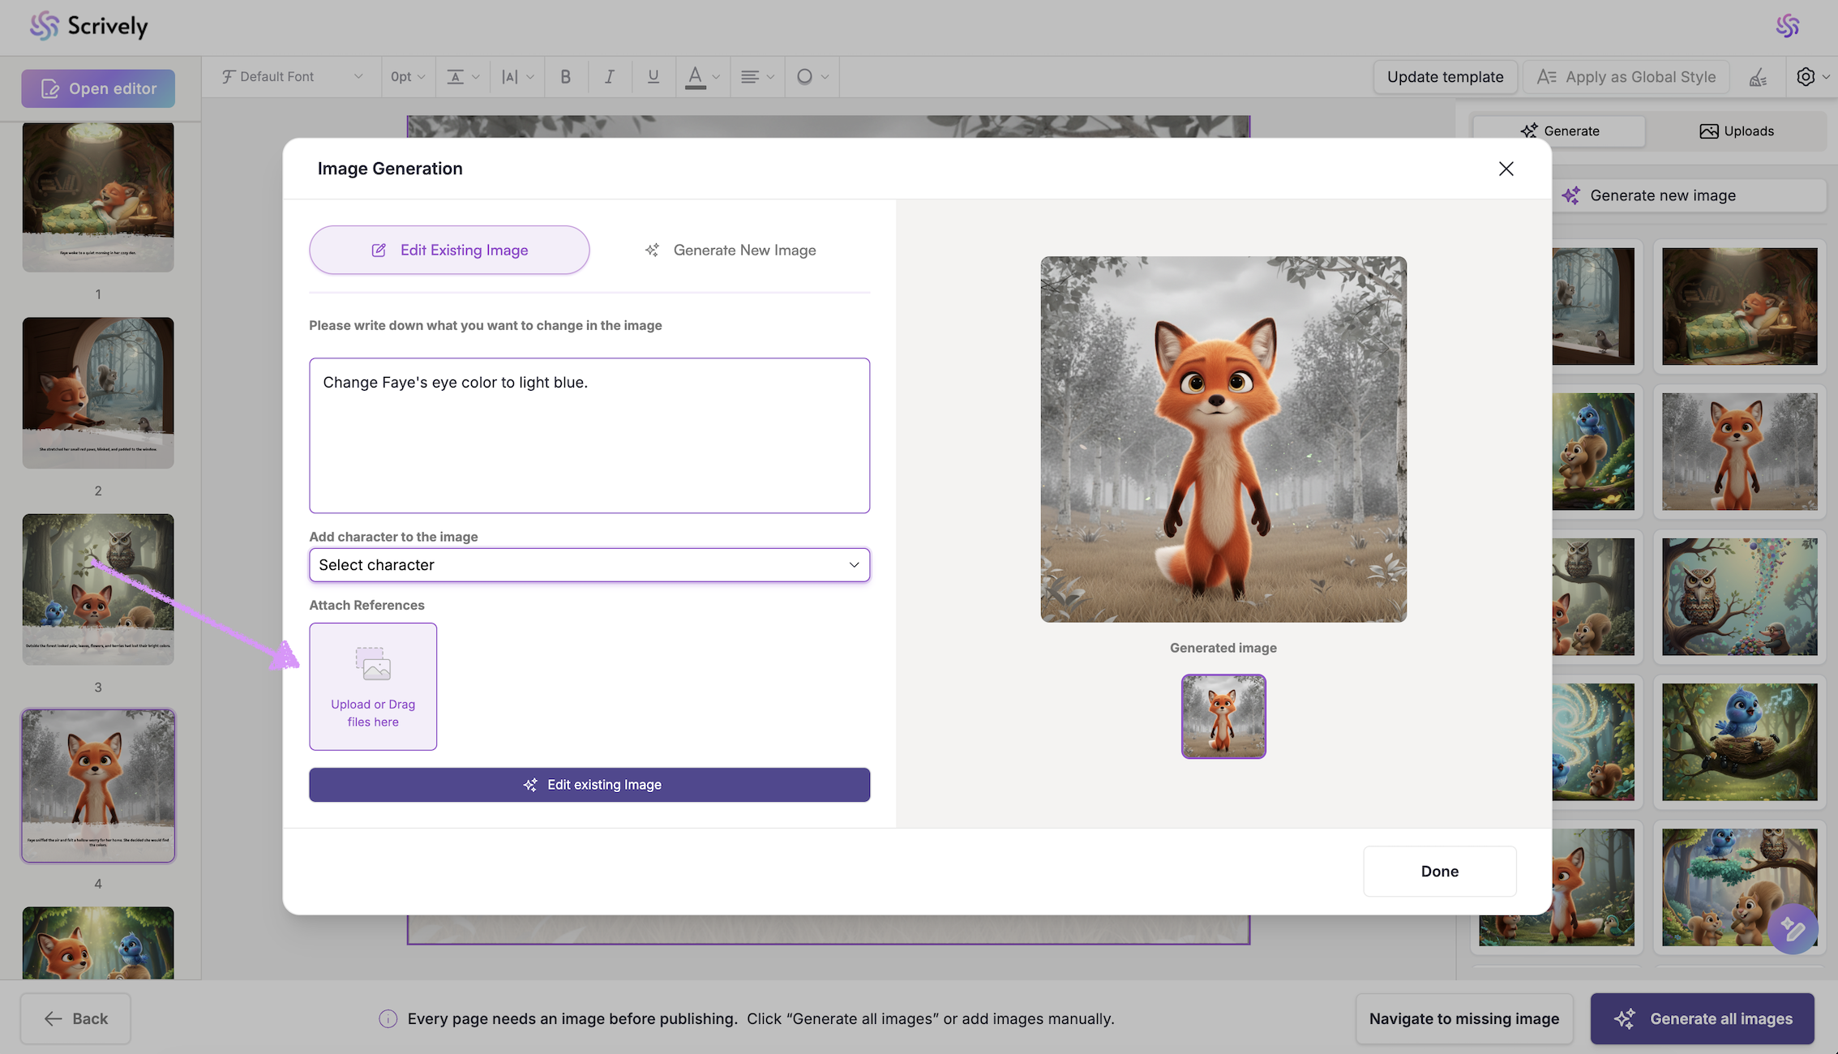The width and height of the screenshot is (1838, 1054).
Task: Expand the Default Font dropdown
Action: pos(291,76)
